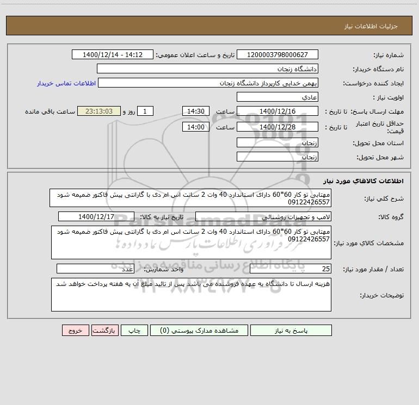Viewport: 419px width, 405px height.
Task: Click the priority field عادی
Action: click(x=278, y=97)
